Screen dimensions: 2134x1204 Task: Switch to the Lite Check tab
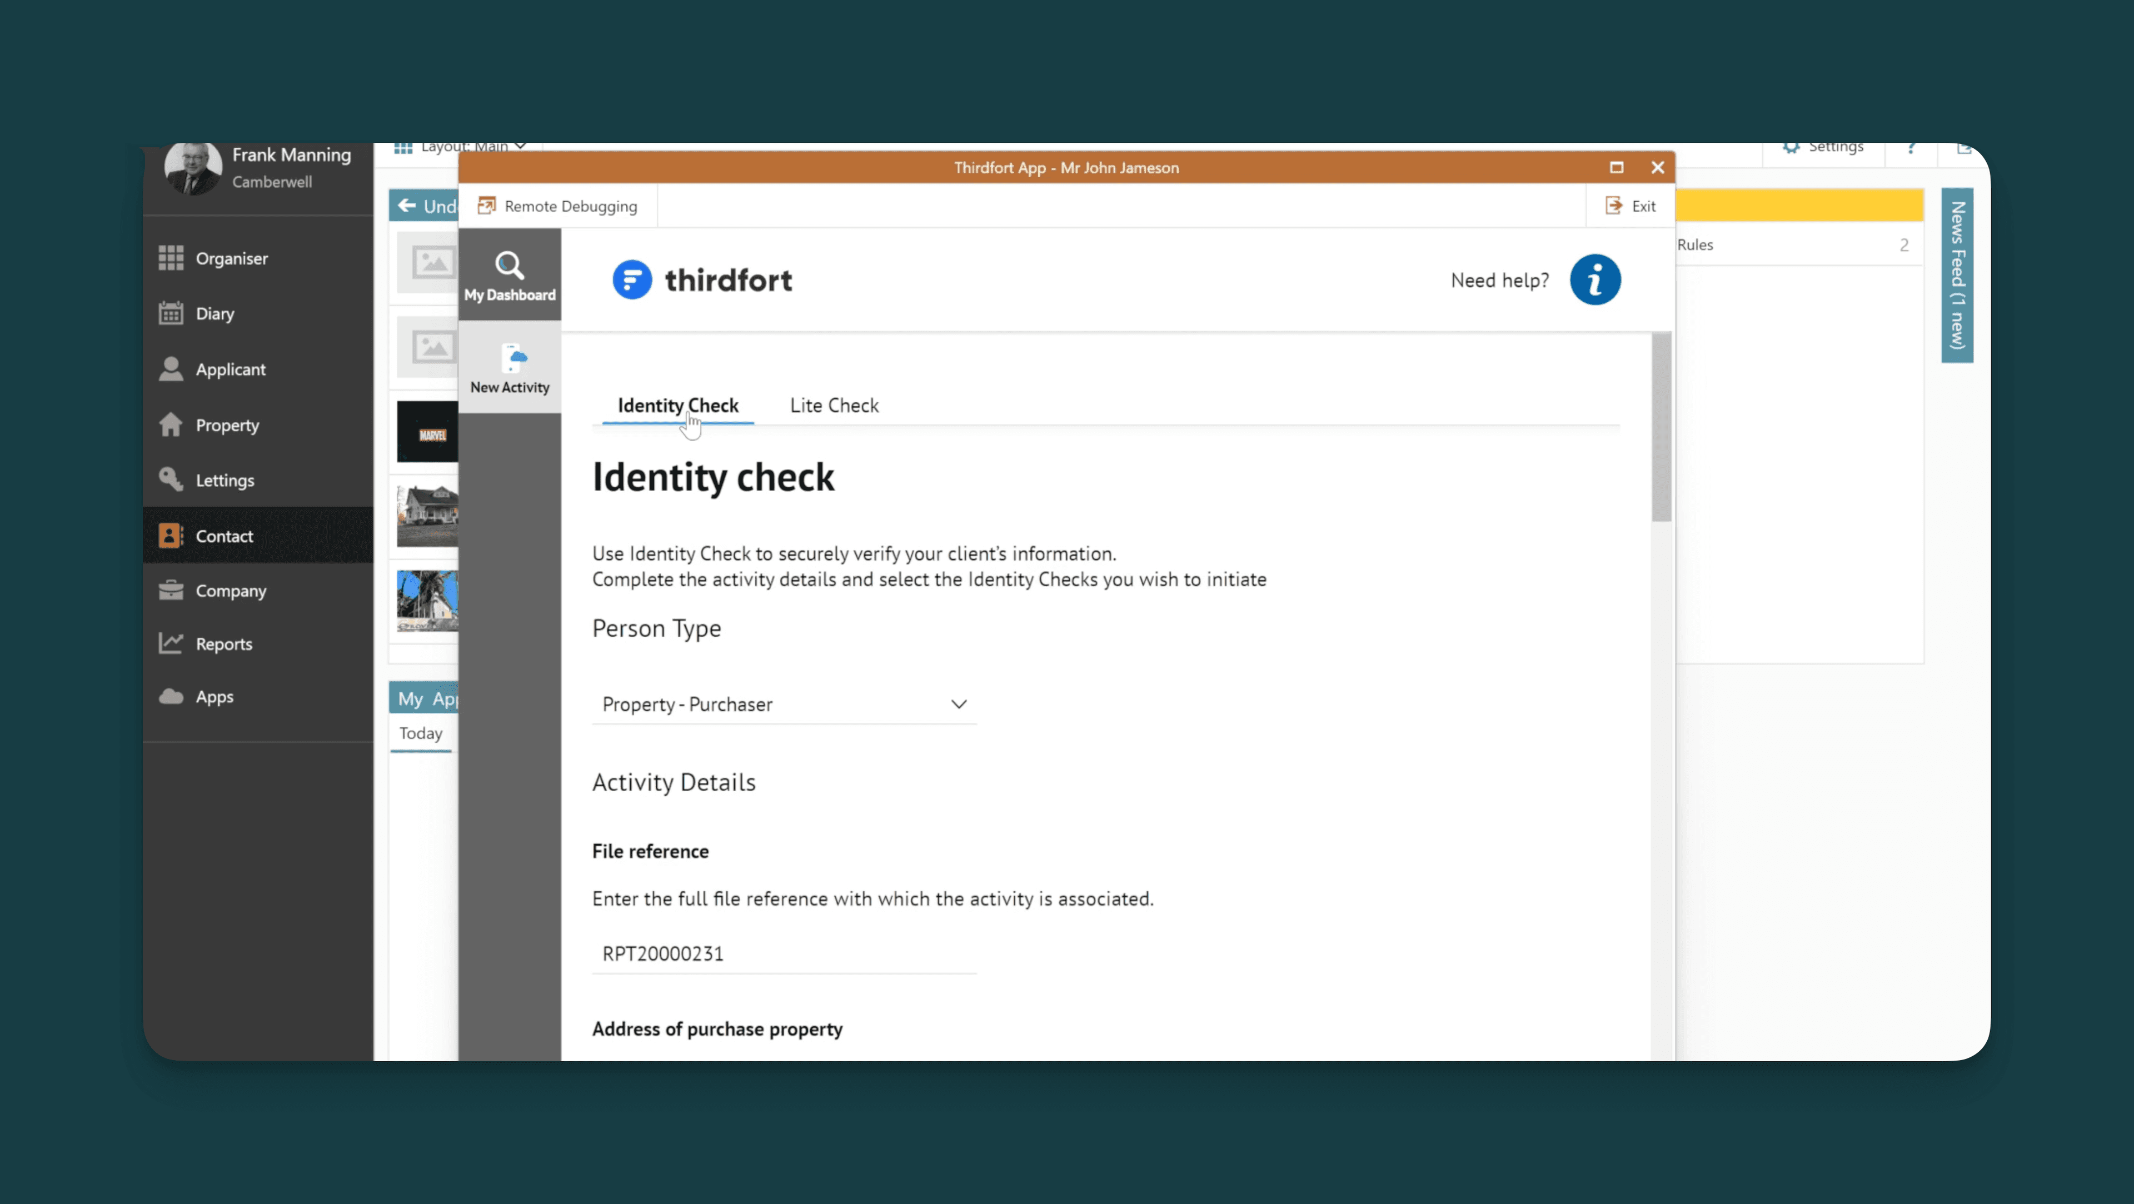834,406
